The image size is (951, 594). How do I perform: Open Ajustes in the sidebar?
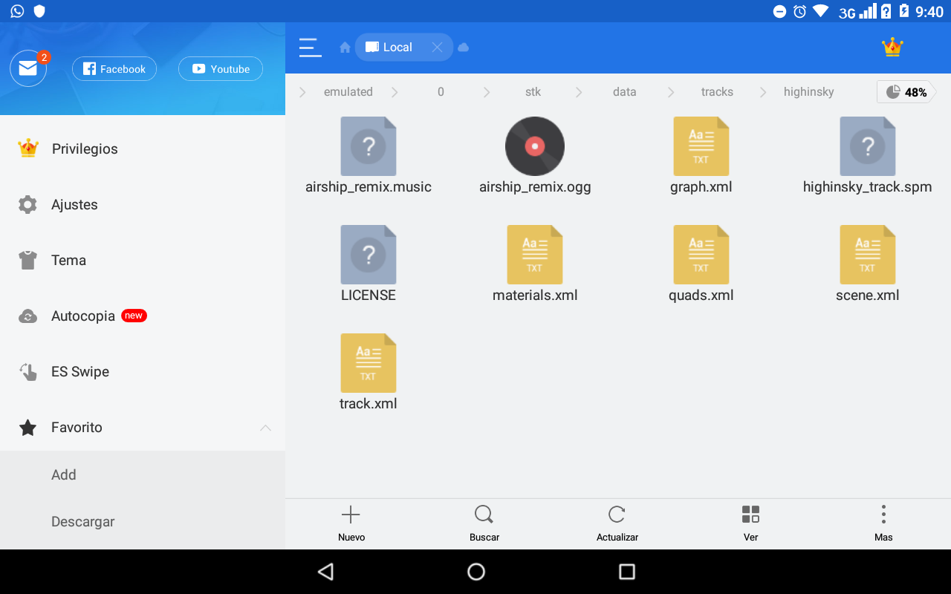point(74,205)
